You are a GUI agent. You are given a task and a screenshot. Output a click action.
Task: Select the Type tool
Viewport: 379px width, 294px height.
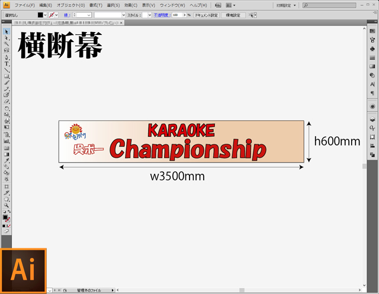pyautogui.click(x=7, y=63)
